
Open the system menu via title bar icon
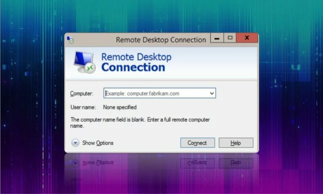(x=70, y=40)
